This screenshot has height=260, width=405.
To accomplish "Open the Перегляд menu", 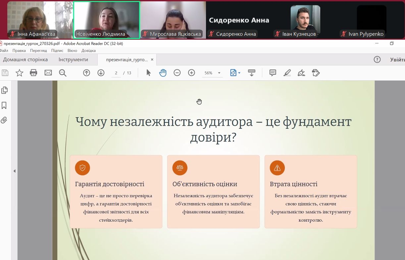I will 38,51.
